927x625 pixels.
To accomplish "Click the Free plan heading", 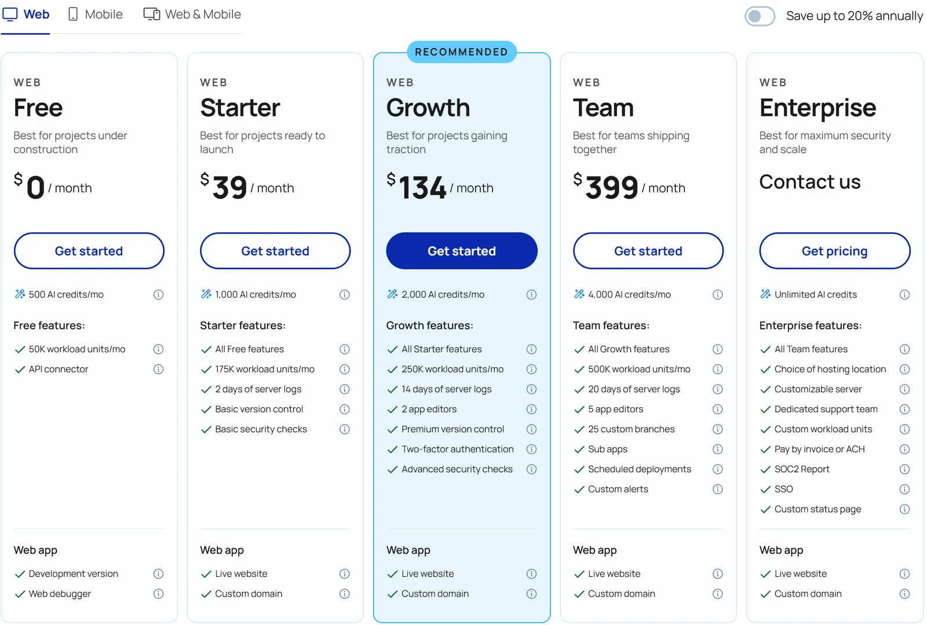I will click(x=38, y=108).
